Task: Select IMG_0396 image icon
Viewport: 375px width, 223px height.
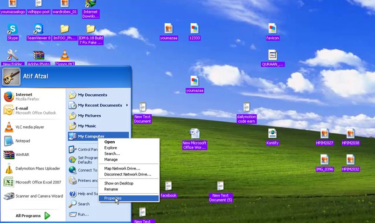Action: tap(325, 160)
